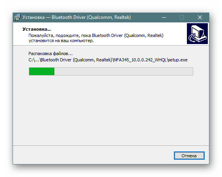This screenshot has height=177, width=222.
Task: Click the blank gray area below progress bar
Action: 111,110
